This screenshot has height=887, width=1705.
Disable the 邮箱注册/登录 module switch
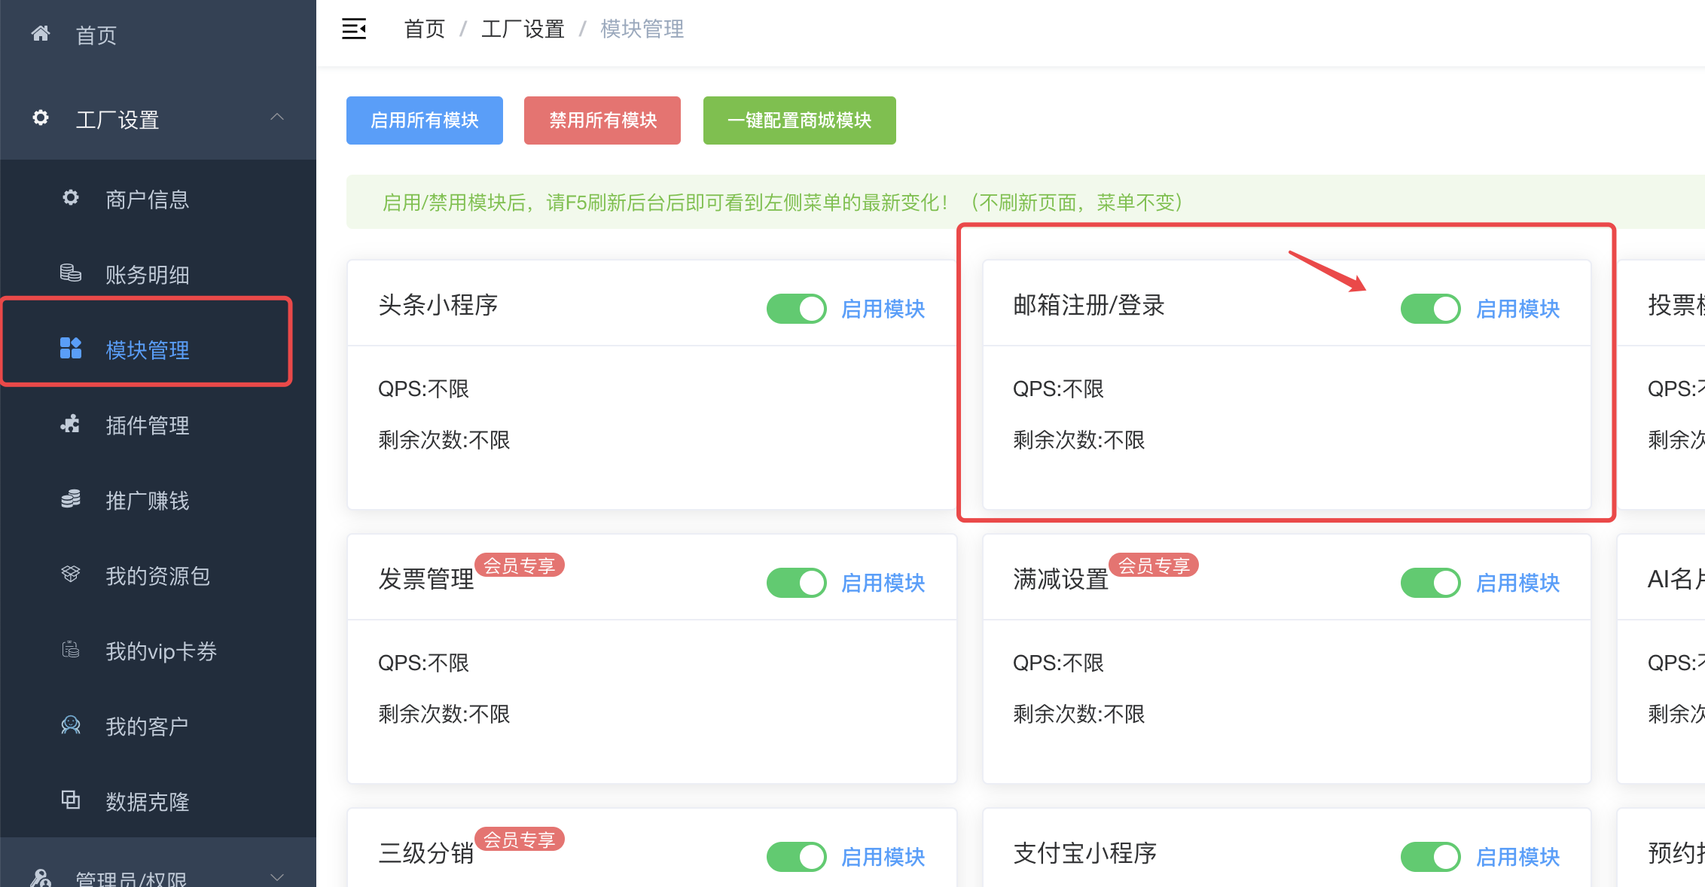pyautogui.click(x=1430, y=309)
